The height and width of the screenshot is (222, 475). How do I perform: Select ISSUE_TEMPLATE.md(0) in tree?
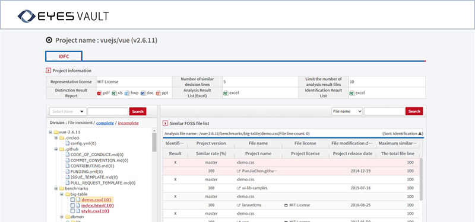(x=94, y=177)
